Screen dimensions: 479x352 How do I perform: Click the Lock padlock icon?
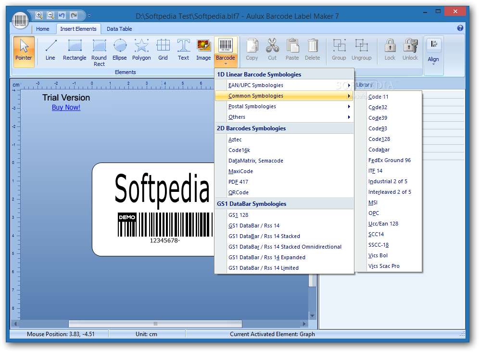coord(390,50)
